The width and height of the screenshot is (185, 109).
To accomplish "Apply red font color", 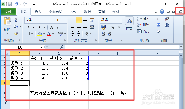I will coord(49,34).
